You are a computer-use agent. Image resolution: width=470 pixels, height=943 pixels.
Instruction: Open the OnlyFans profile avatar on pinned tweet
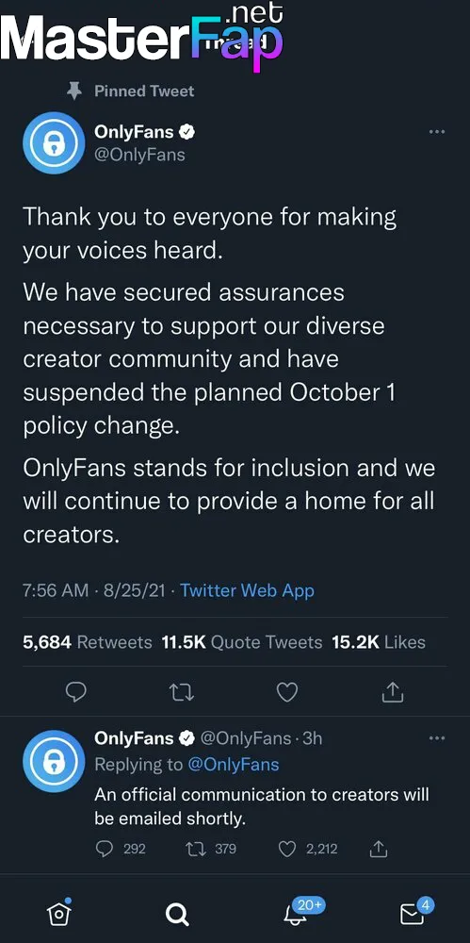54,143
